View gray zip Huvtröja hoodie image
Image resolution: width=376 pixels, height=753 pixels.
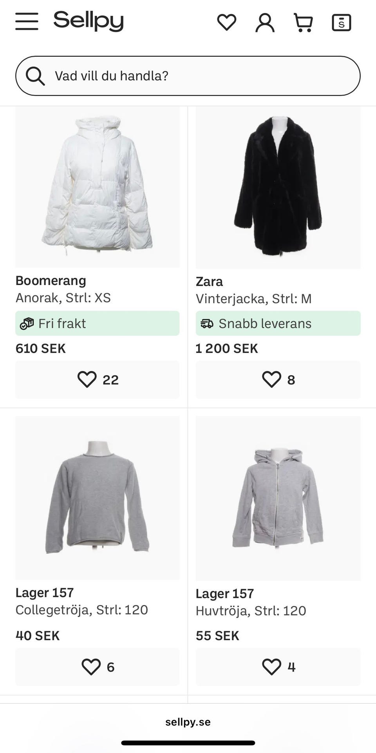pyautogui.click(x=278, y=498)
